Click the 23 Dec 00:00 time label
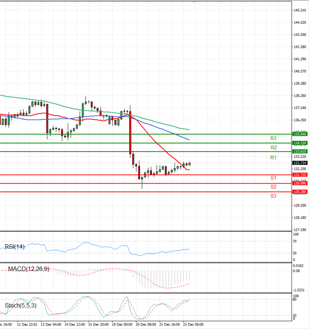This screenshot has height=329, width=309. pyautogui.click(x=193, y=324)
